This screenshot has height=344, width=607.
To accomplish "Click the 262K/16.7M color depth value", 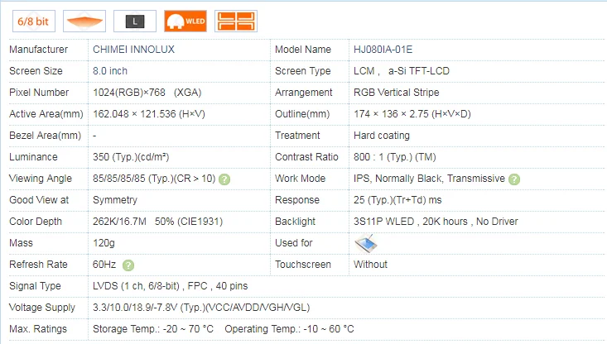I will [x=157, y=222].
